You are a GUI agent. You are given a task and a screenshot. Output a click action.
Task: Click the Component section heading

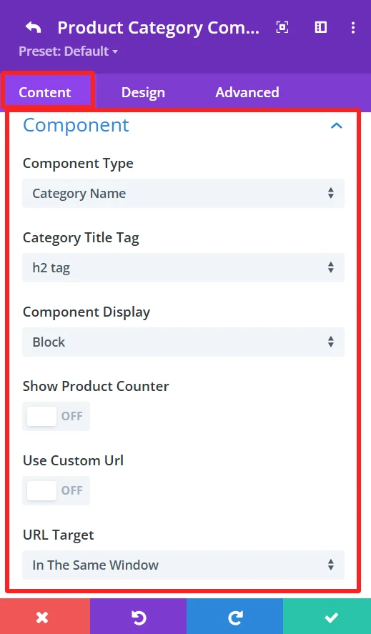pos(76,125)
